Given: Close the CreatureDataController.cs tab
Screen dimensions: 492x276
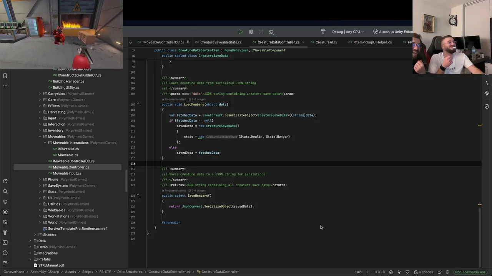Looking at the screenshot, I should point(303,42).
